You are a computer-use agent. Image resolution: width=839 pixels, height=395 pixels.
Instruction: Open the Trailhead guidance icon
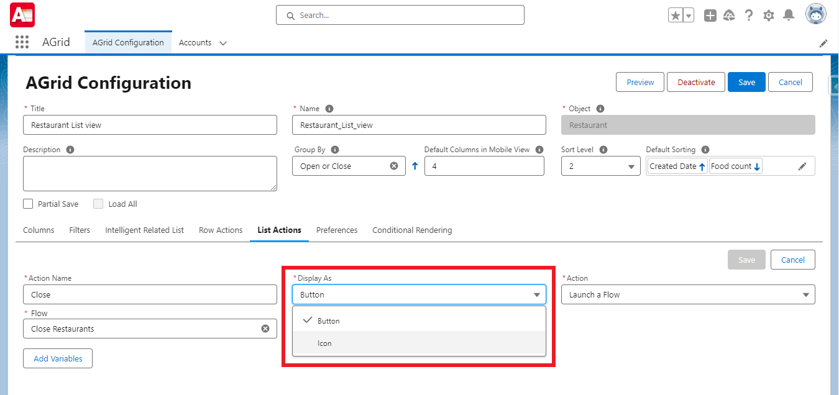[730, 16]
